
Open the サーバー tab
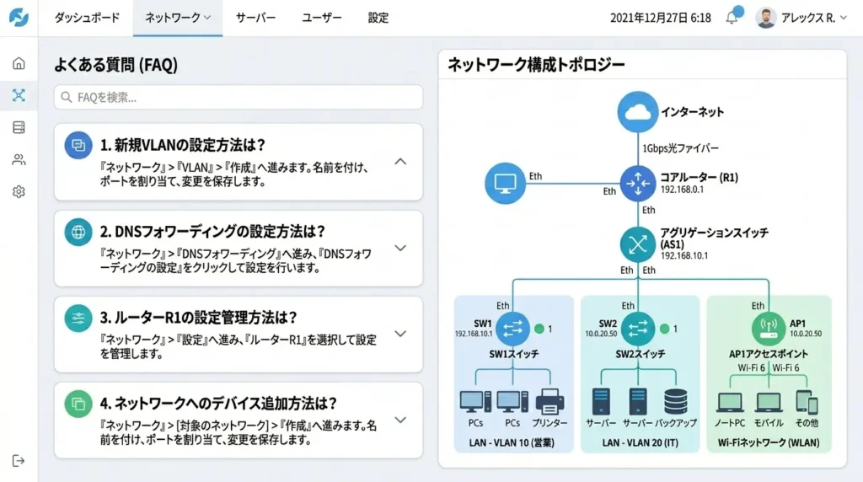pos(256,18)
